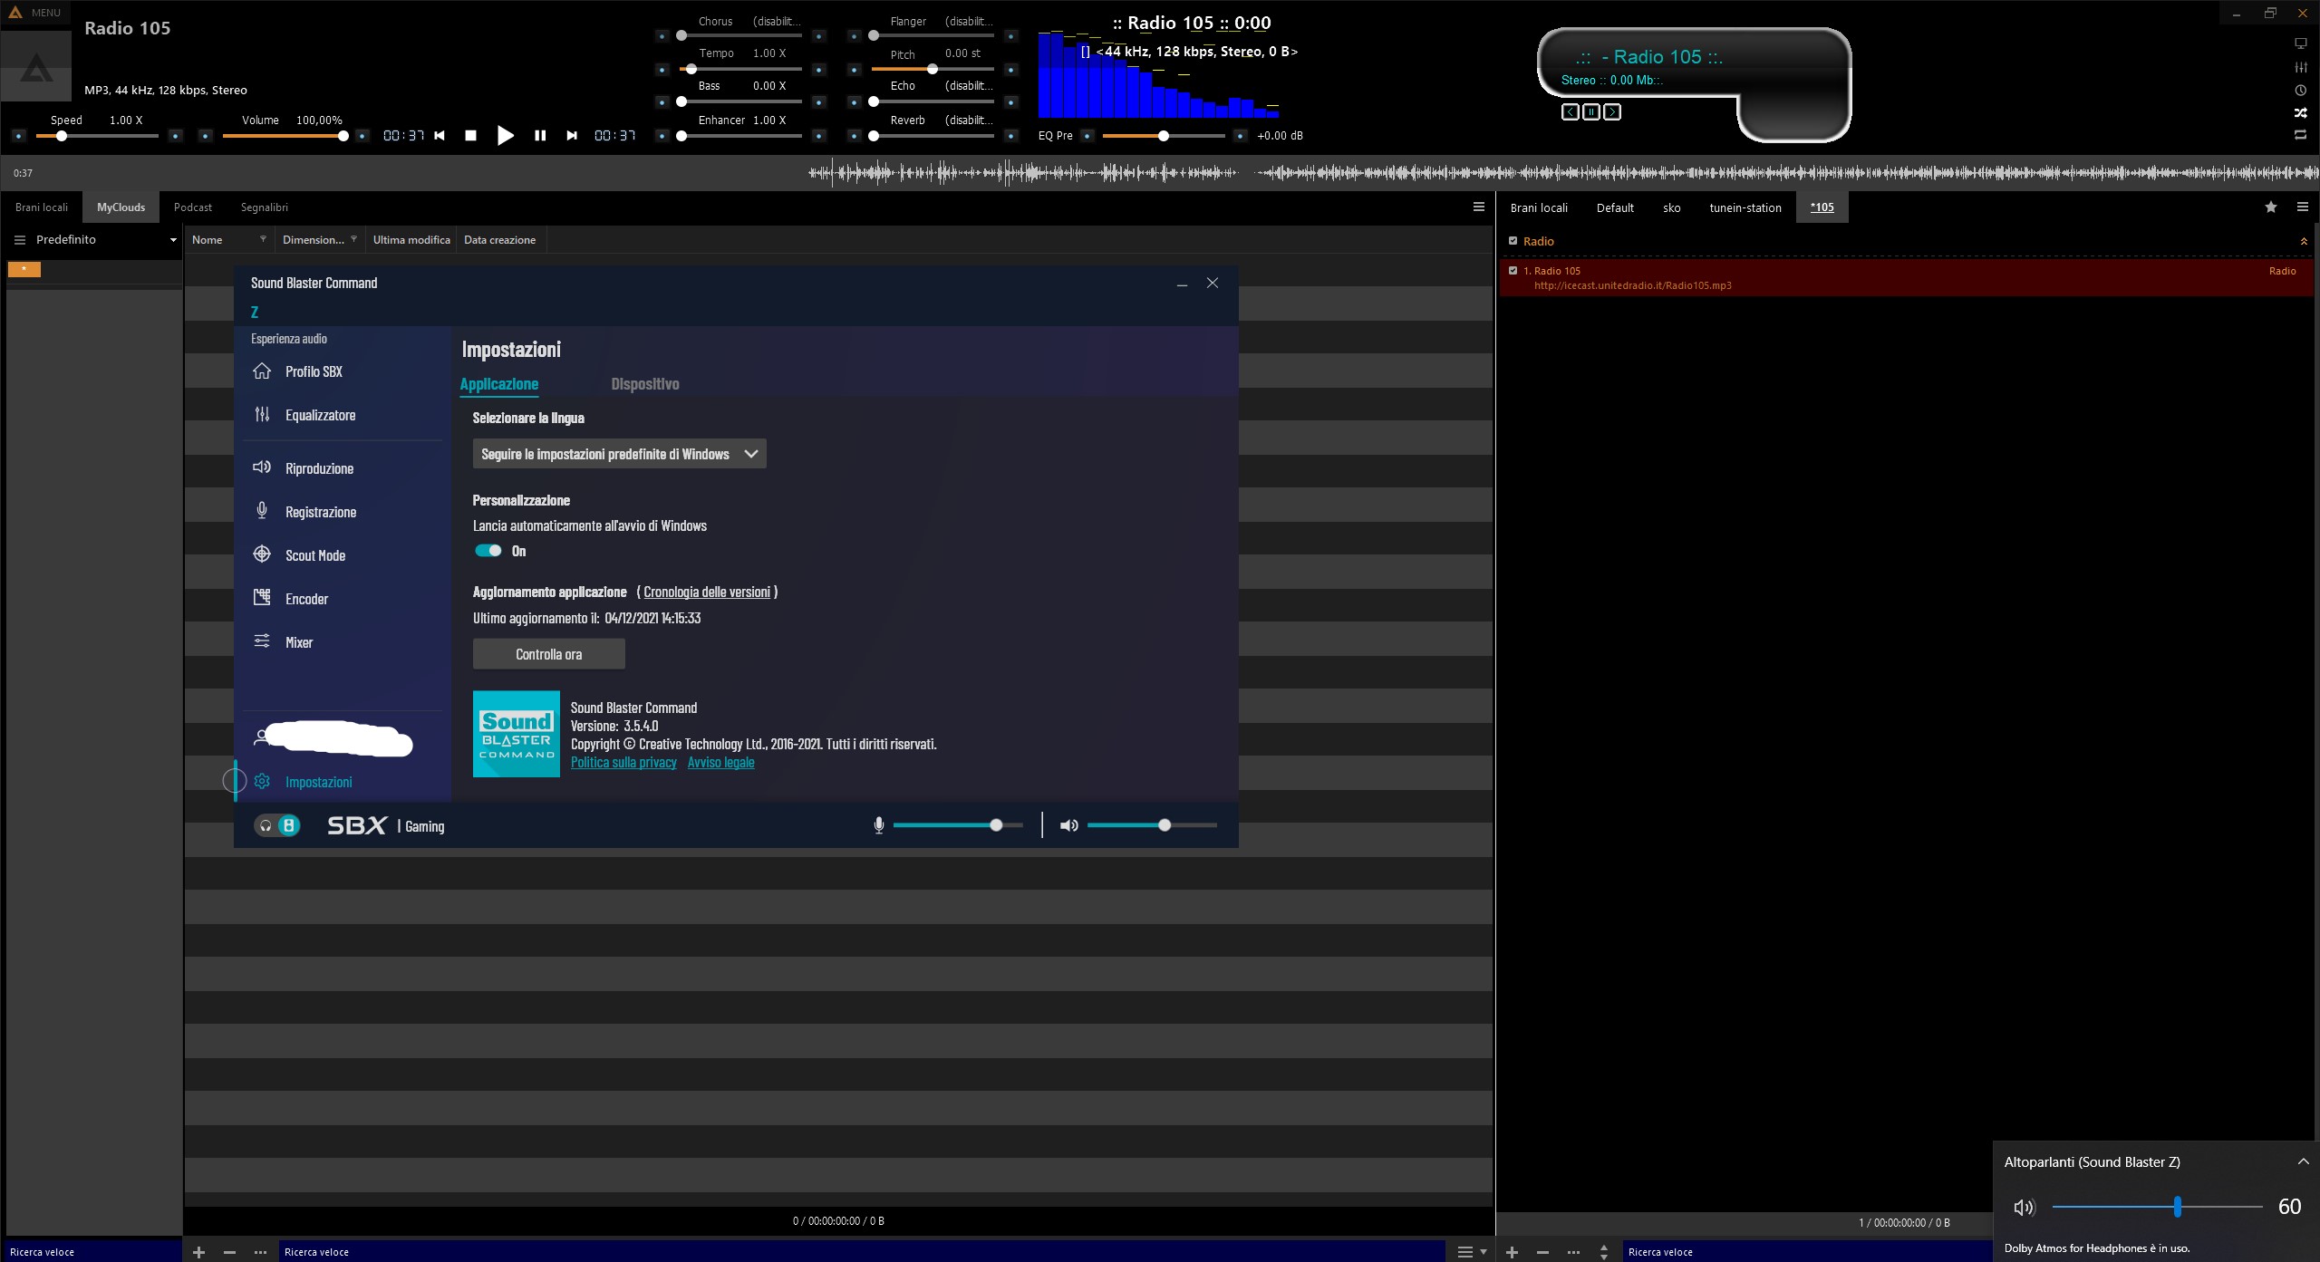The height and width of the screenshot is (1262, 2320).
Task: Open the AIMP MENU button
Action: [x=34, y=13]
